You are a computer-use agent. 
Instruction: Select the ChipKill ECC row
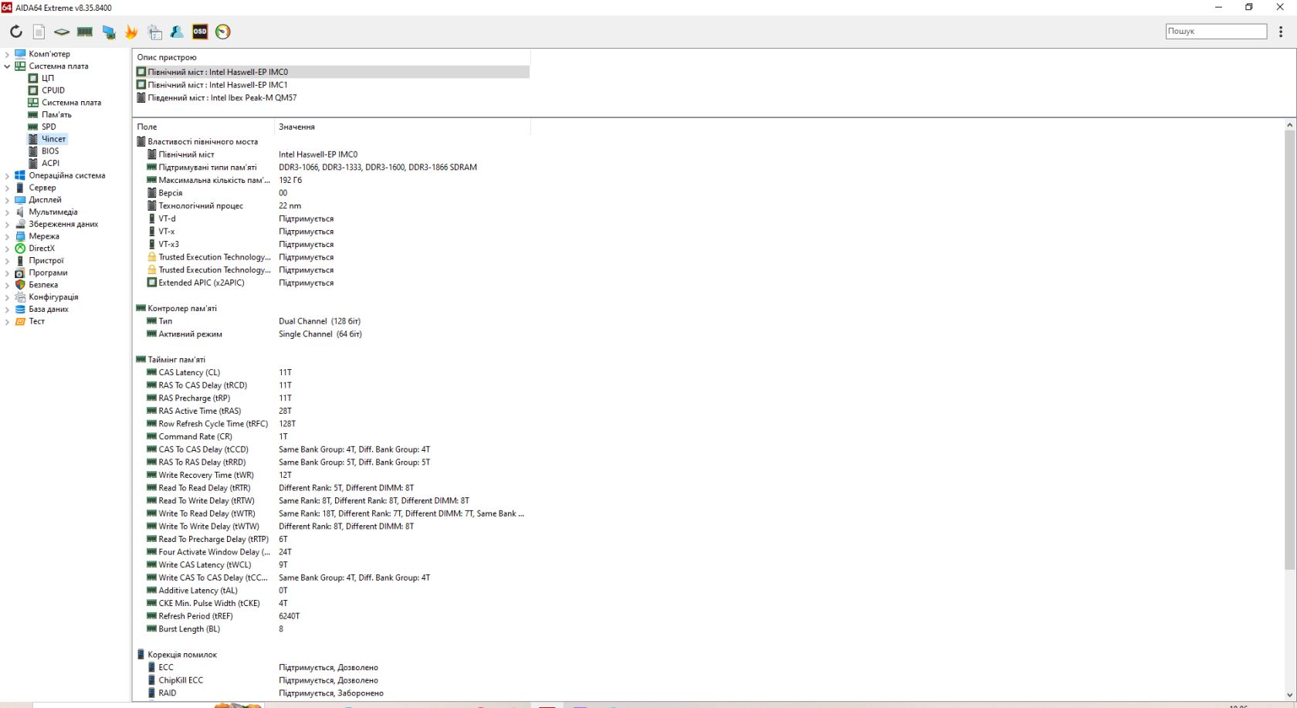(x=332, y=680)
